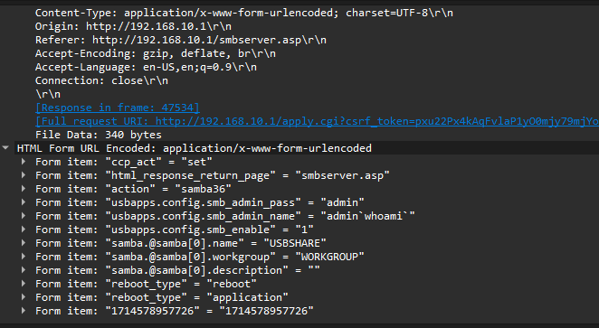Select the "admin`whoami`" form item row
Image resolution: width=599 pixels, height=328 pixels.
click(225, 216)
